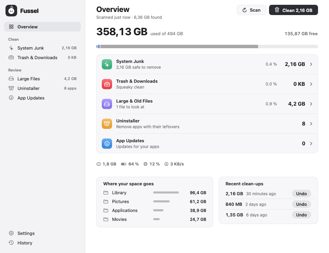This screenshot has width=329, height=253.
Task: Expand the Trash & Downloads row chevron
Action: pyautogui.click(x=311, y=84)
